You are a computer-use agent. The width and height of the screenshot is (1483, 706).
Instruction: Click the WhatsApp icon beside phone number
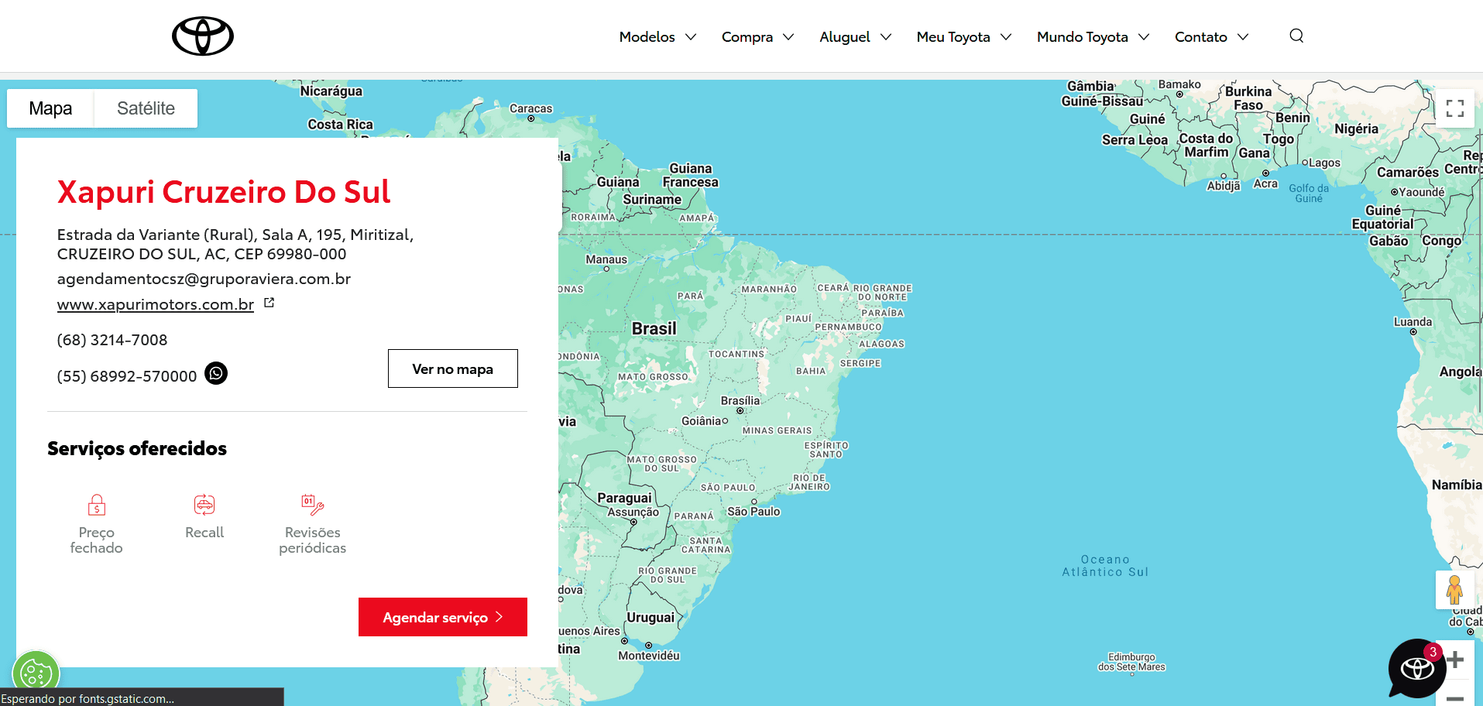click(x=216, y=374)
